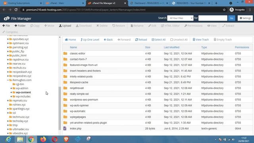
Task: Expand the wp-admin tree folder
Action: pyautogui.click(x=11, y=88)
